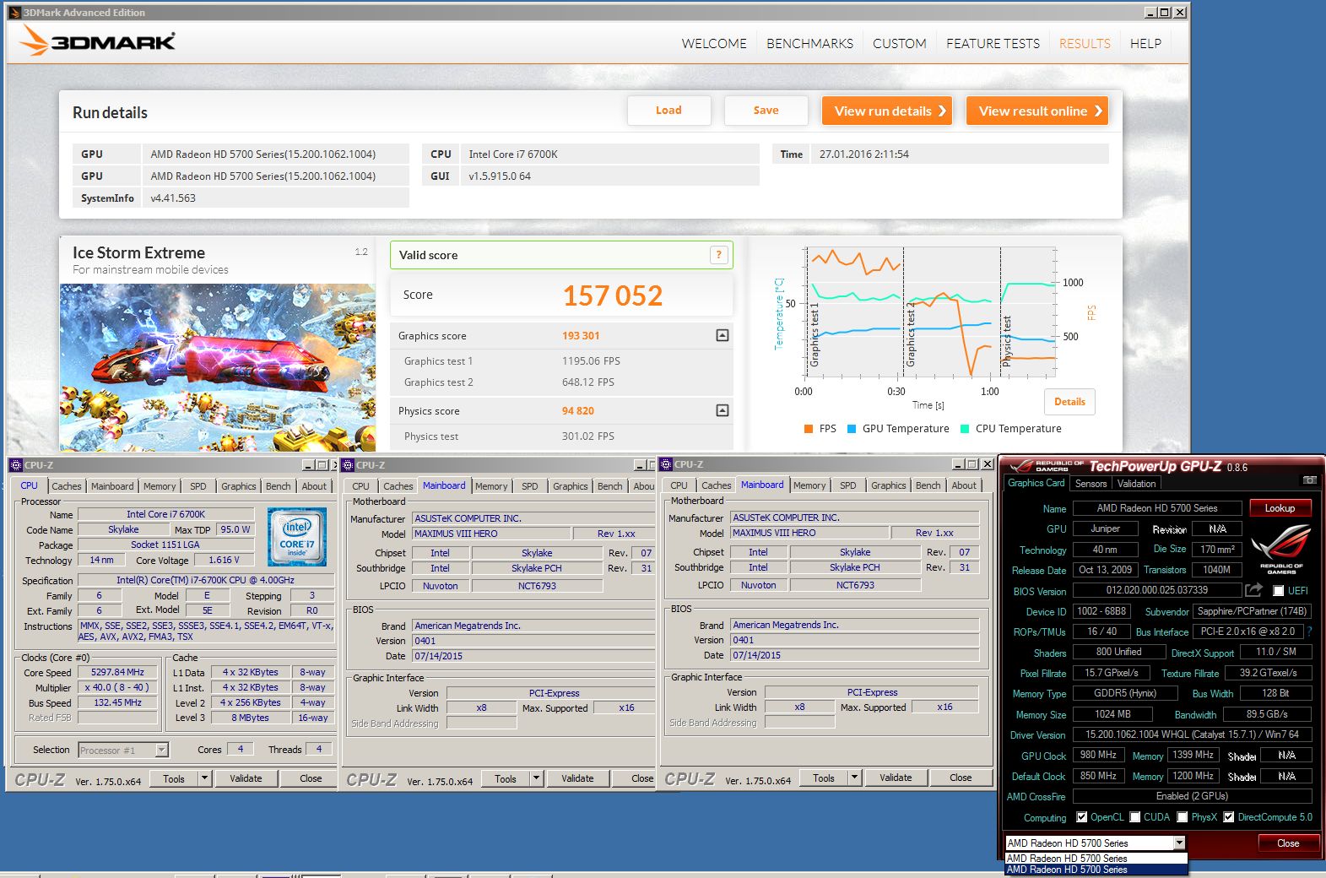Click the FPS orange legend swatch
This screenshot has width=1326, height=878.
coord(809,429)
